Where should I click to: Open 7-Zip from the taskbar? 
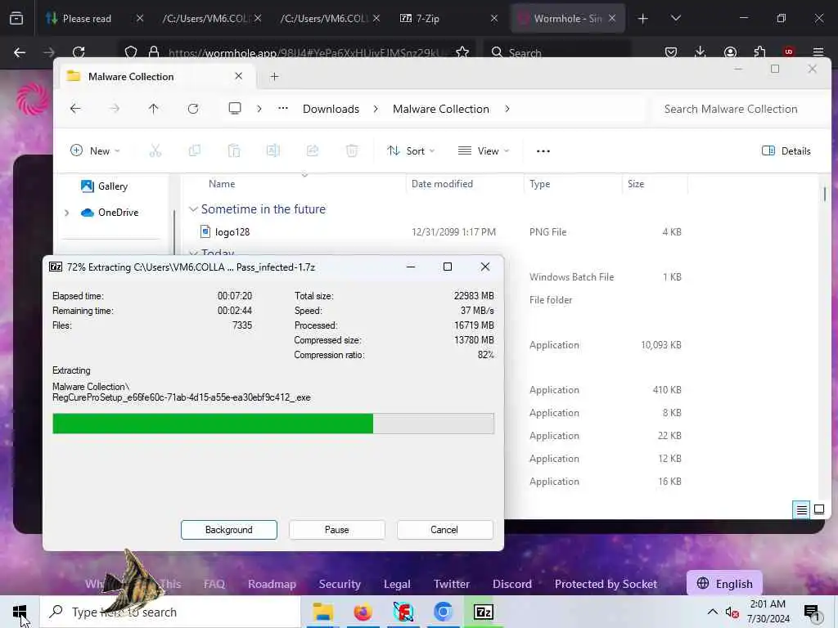483,612
